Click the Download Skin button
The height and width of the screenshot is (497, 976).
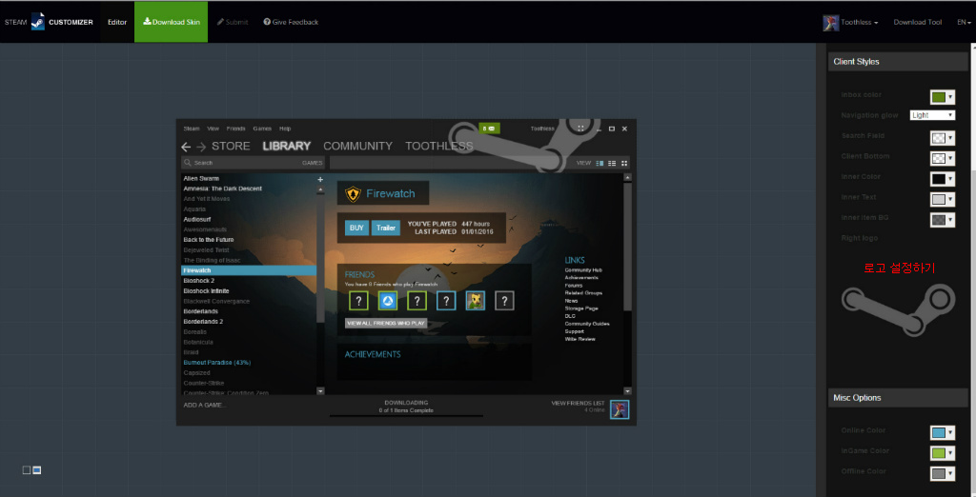172,22
